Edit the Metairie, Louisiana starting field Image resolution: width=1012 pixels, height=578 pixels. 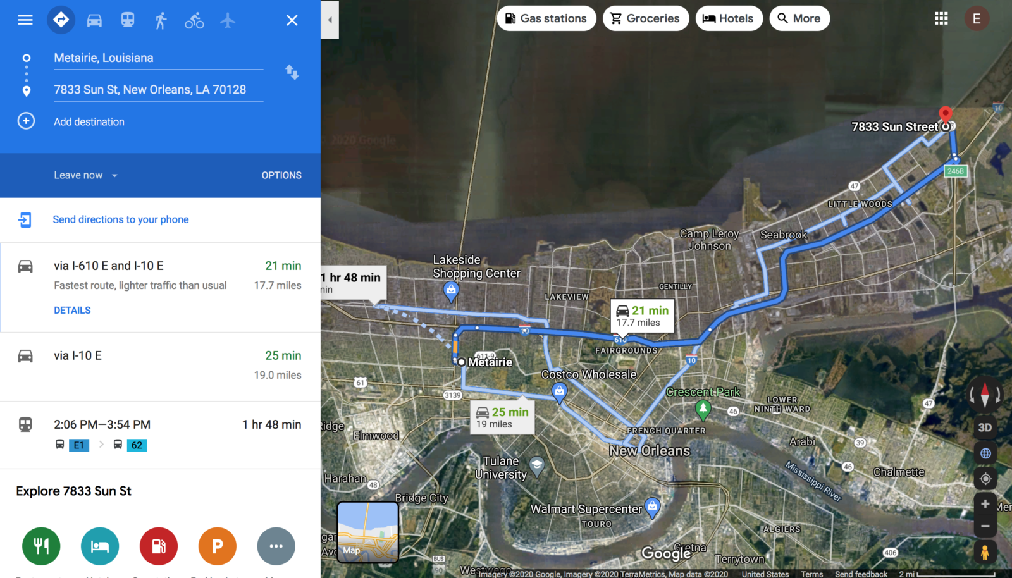[158, 58]
